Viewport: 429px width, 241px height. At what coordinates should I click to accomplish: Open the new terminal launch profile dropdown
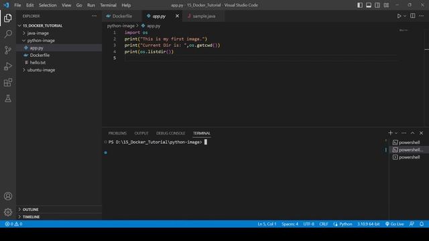[396, 133]
